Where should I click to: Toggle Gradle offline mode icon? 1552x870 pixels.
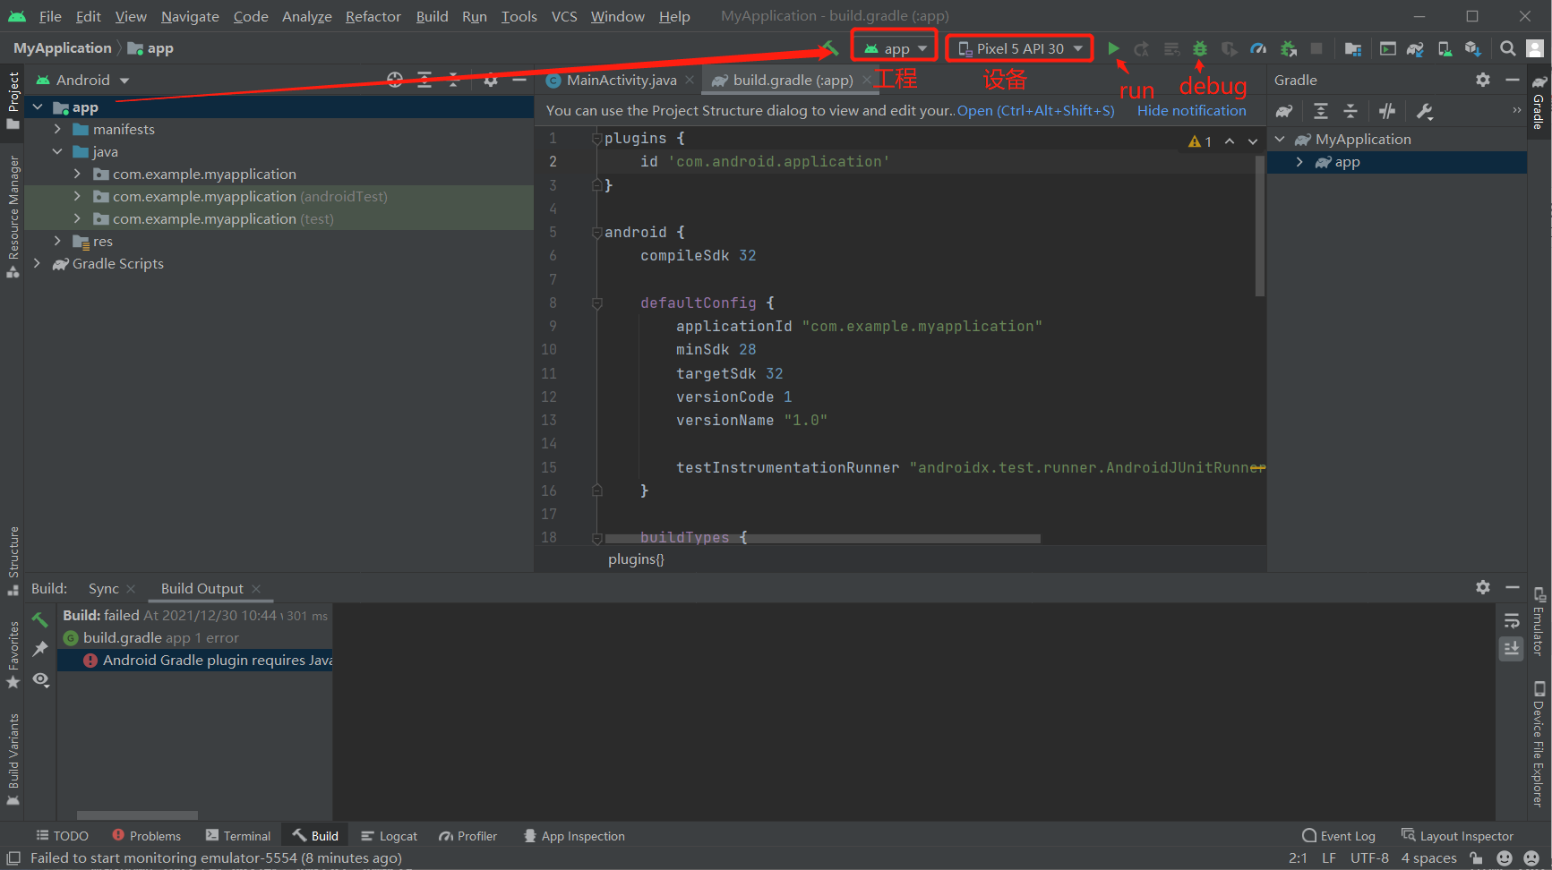1387,111
